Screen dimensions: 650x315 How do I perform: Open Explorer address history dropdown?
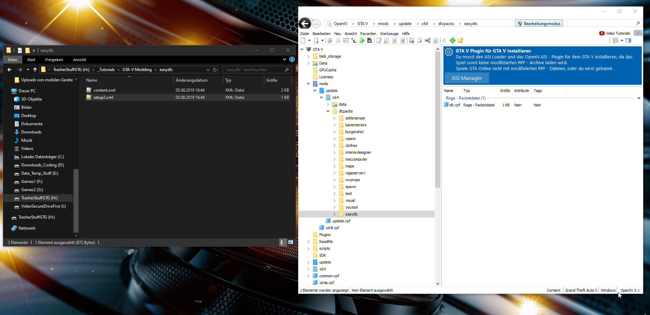tap(208, 70)
